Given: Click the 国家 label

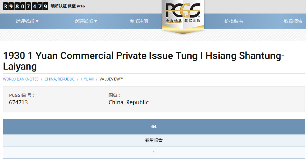Looking at the screenshot, I should click(114, 95).
